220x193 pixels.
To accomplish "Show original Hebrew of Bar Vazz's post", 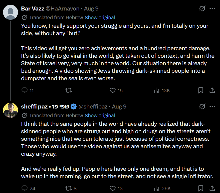I will coord(100,17).
